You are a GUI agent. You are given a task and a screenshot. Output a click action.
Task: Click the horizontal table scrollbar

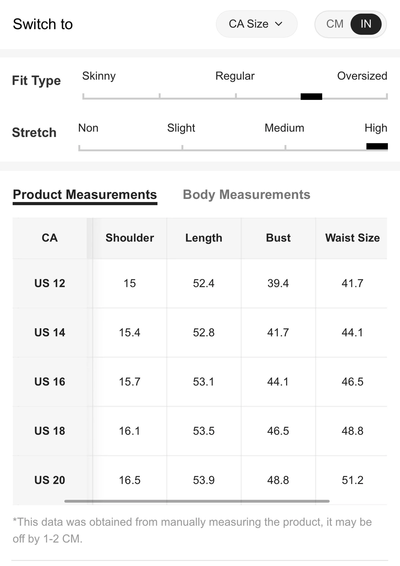click(x=196, y=501)
